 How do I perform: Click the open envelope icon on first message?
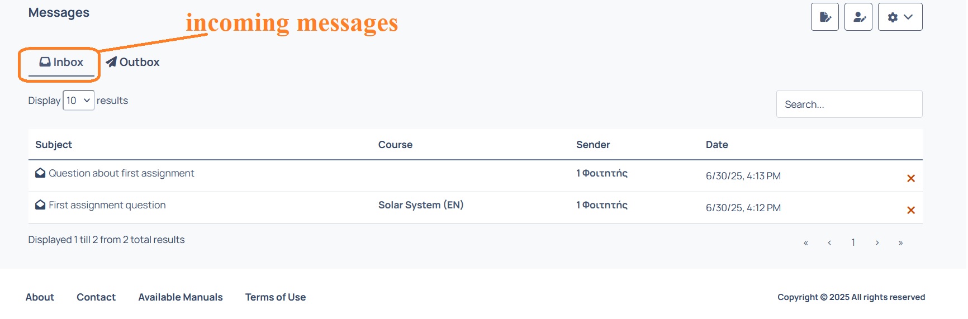[40, 173]
